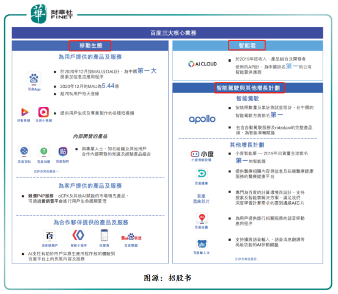This screenshot has height=294, width=338.
Task: Click the Baidu 聯盟 logo
Action: [131, 237]
